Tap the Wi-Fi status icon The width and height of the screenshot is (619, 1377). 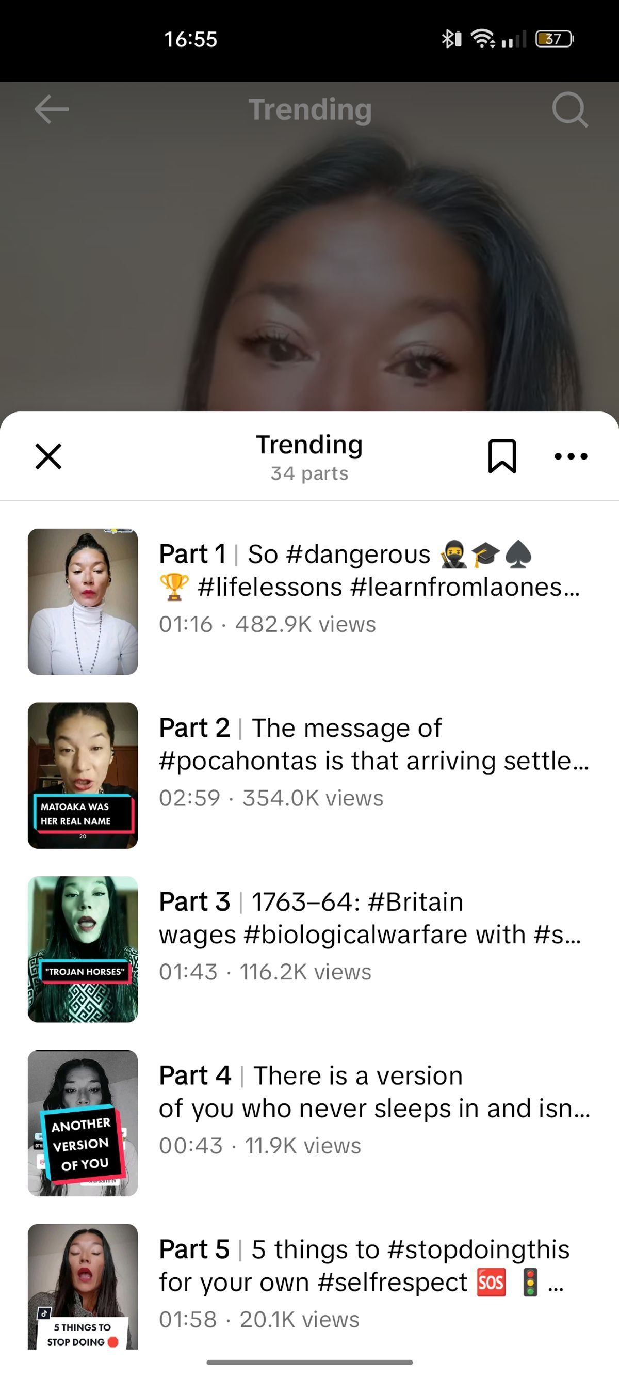(482, 39)
